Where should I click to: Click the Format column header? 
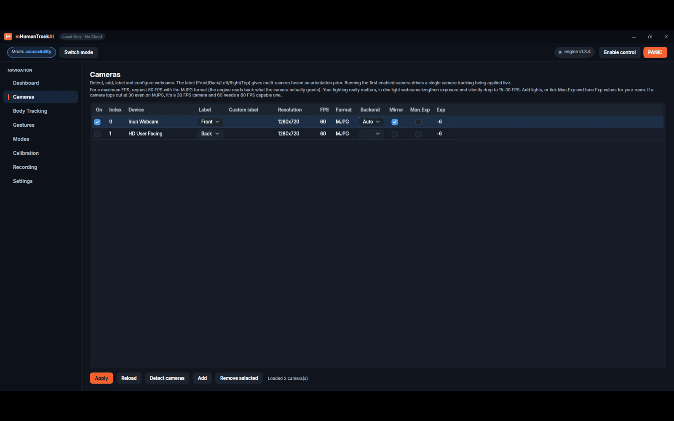click(x=344, y=110)
